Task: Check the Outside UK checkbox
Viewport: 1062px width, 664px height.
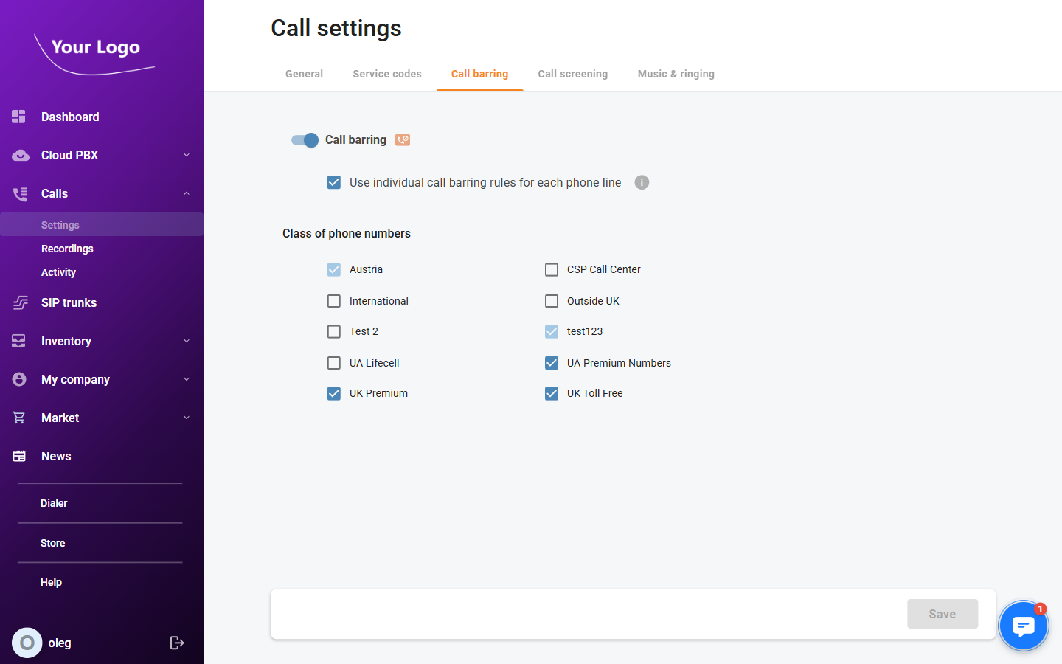Action: pyautogui.click(x=551, y=300)
